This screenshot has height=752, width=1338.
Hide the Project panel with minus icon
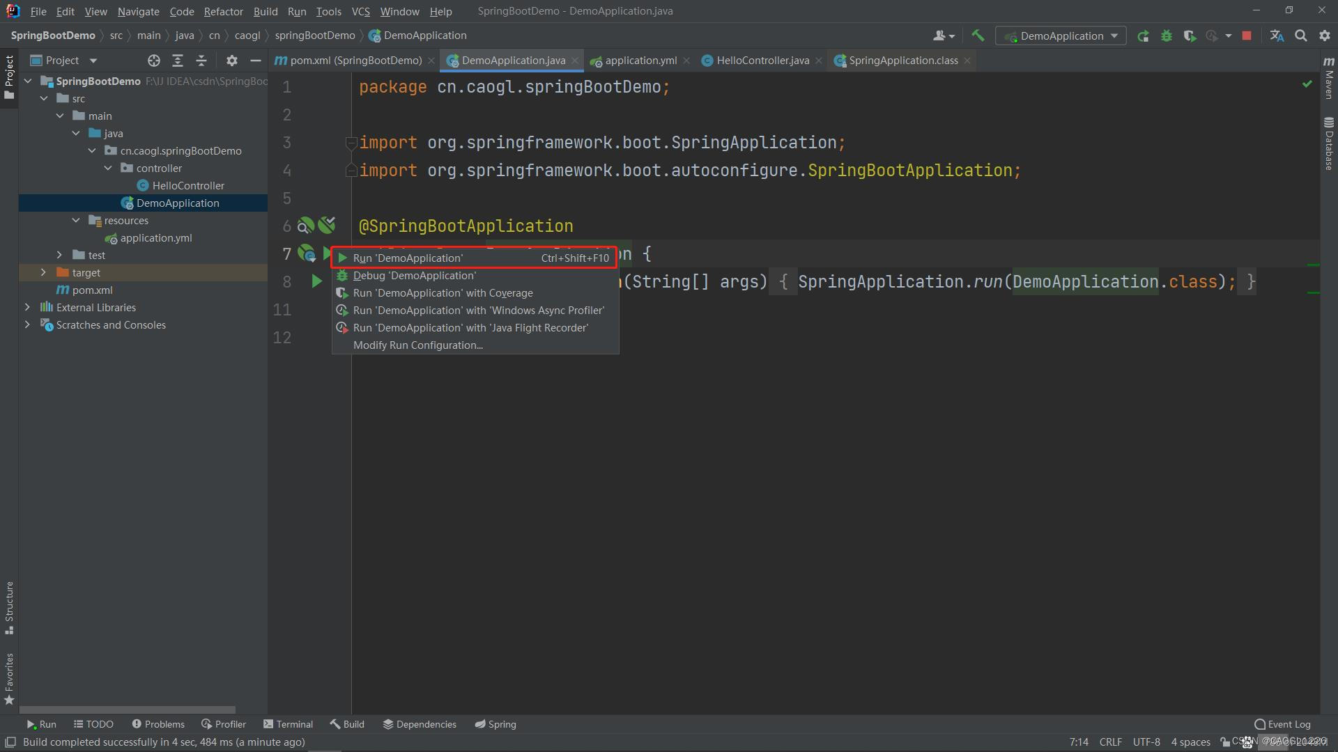[x=256, y=61]
